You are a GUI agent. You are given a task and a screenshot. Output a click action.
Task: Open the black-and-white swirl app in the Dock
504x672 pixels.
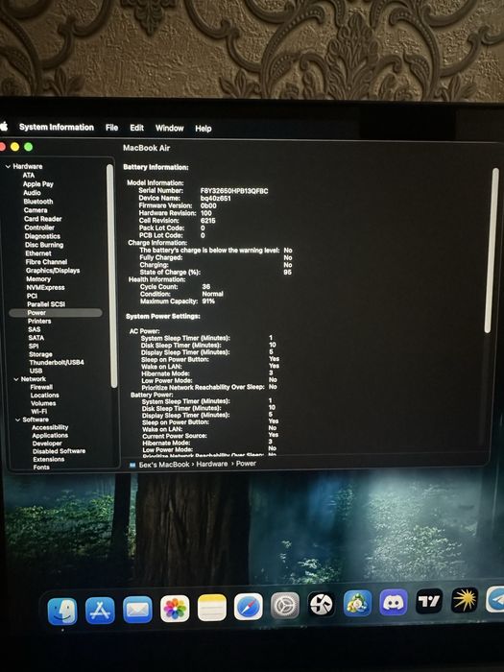tap(322, 604)
